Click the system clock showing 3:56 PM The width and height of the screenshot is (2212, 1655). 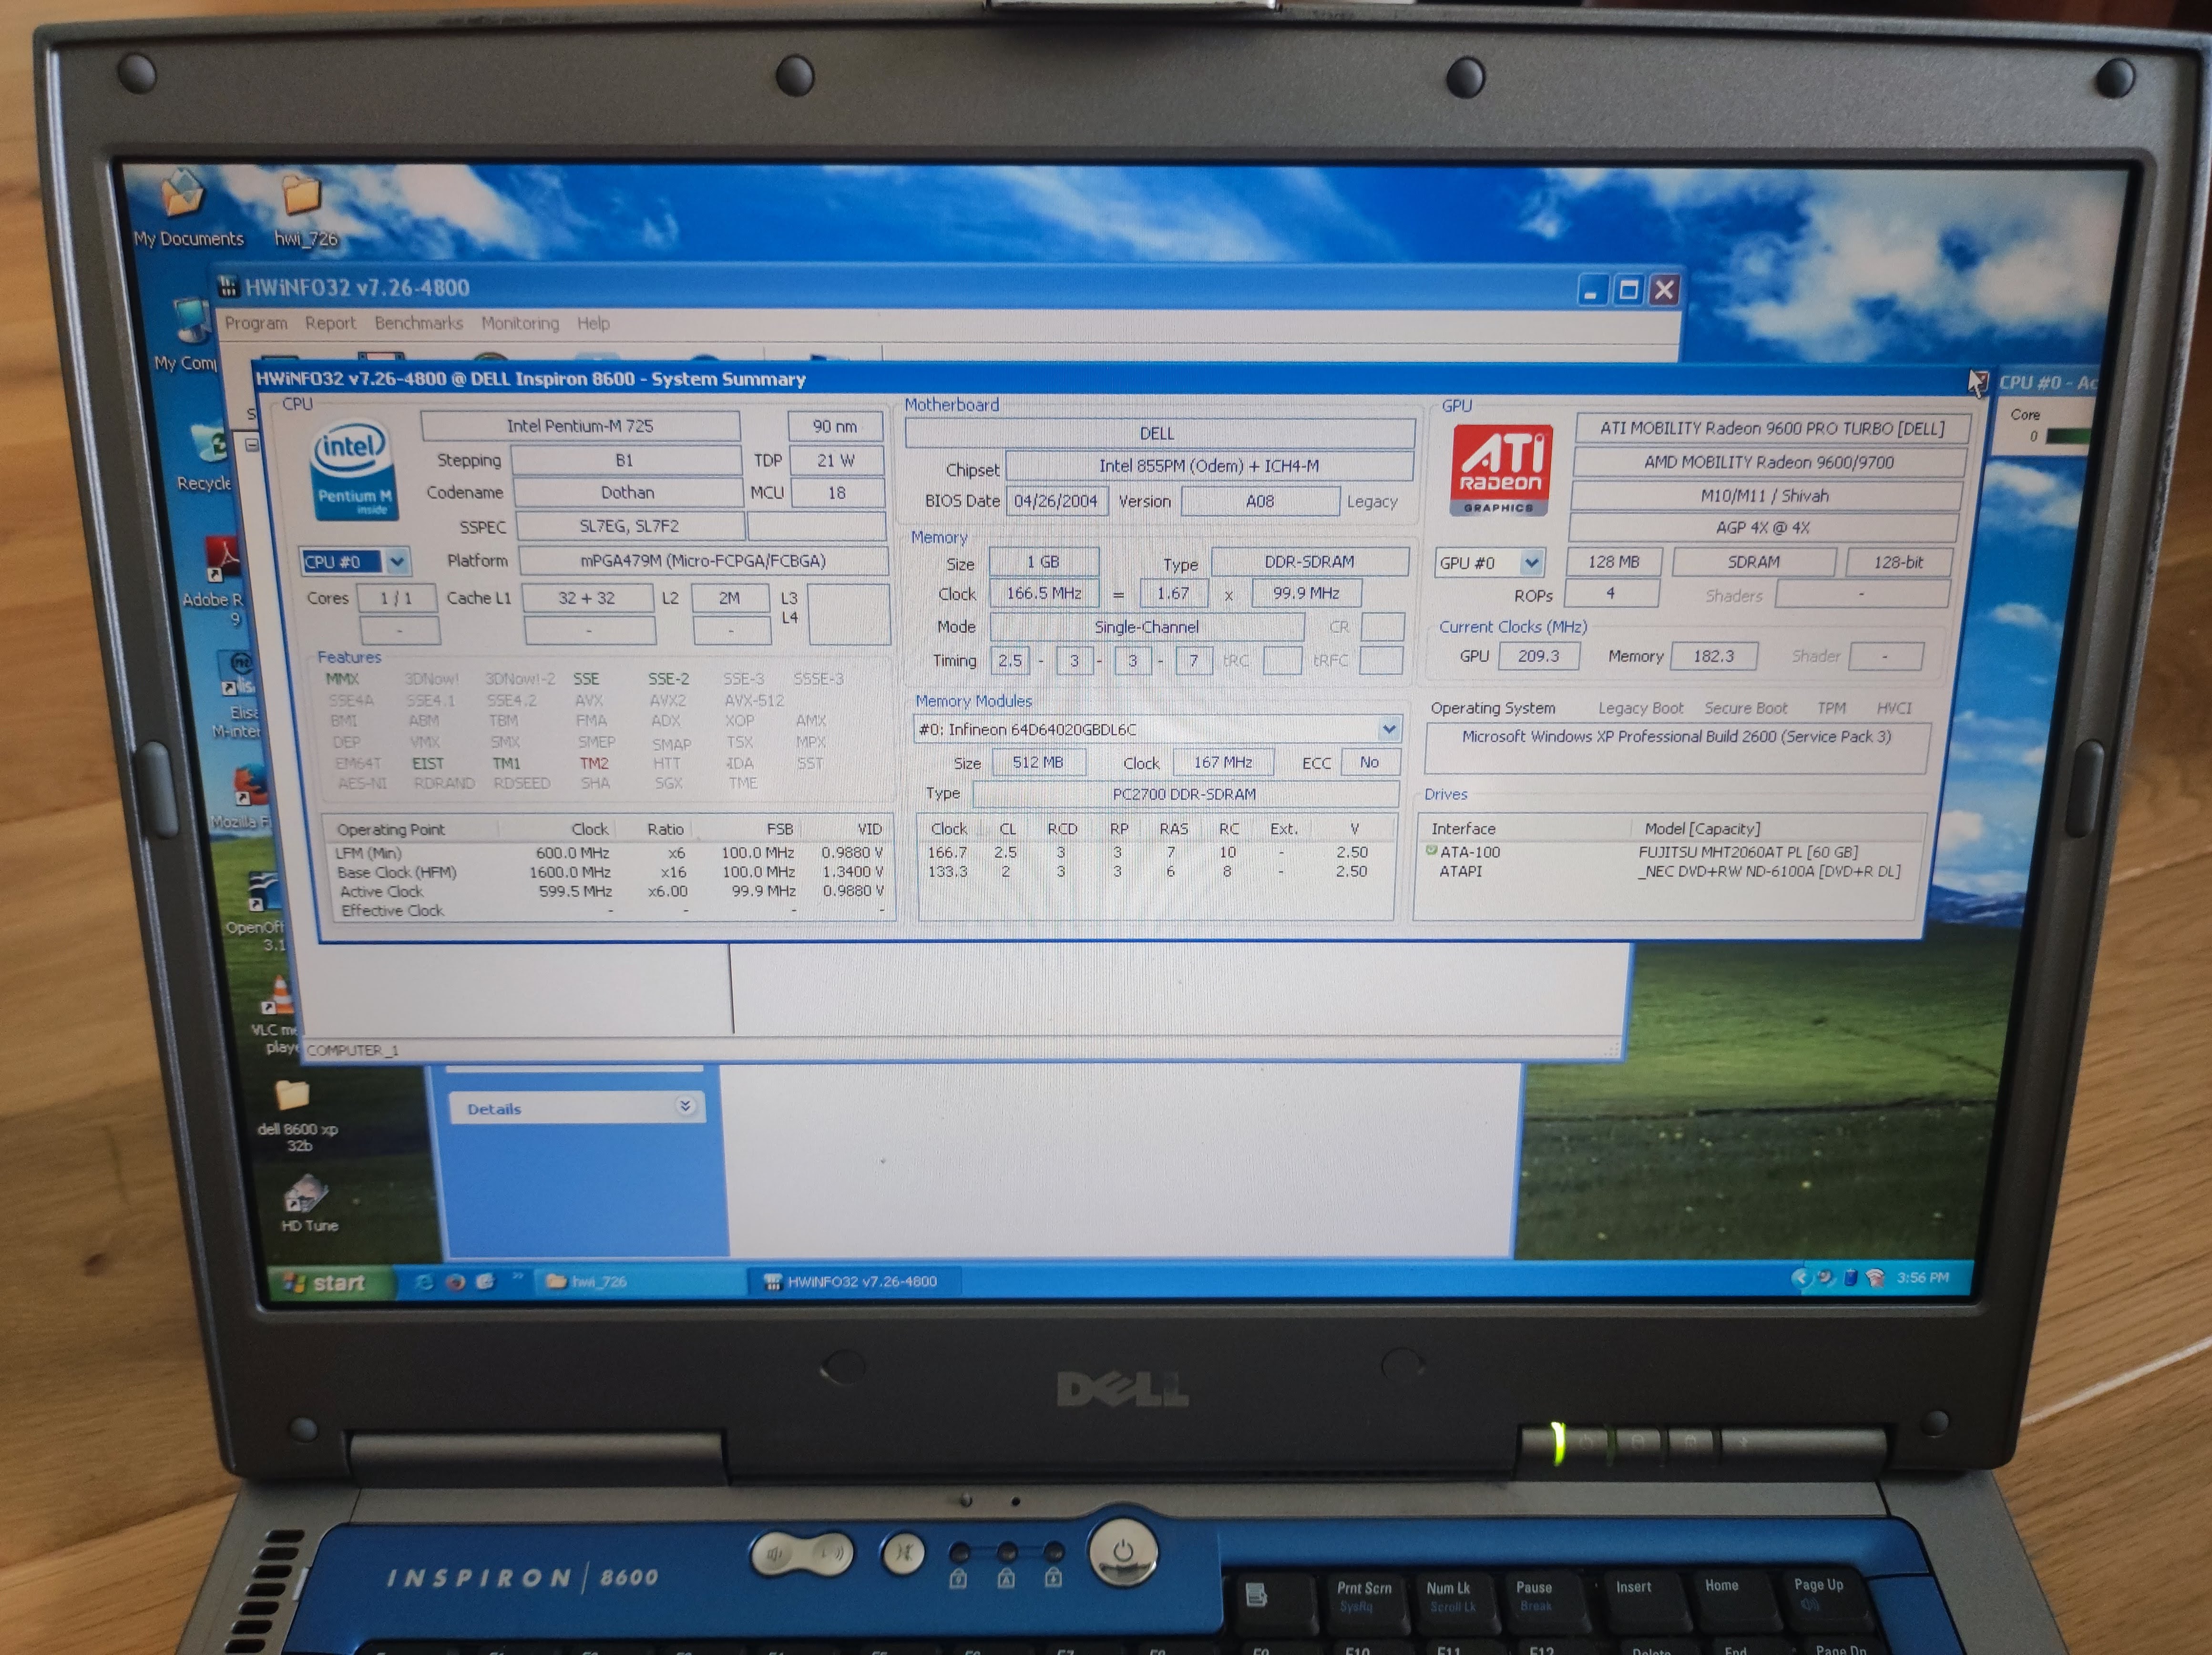point(1922,1277)
